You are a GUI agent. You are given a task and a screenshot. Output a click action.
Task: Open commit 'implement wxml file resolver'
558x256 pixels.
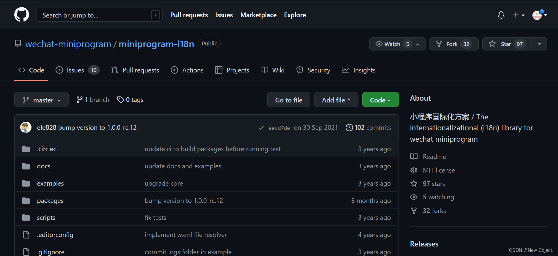coord(186,235)
